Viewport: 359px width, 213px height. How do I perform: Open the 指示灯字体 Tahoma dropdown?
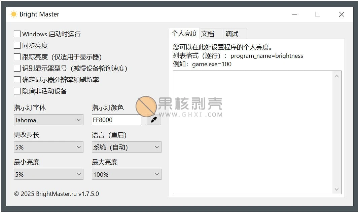(48, 120)
